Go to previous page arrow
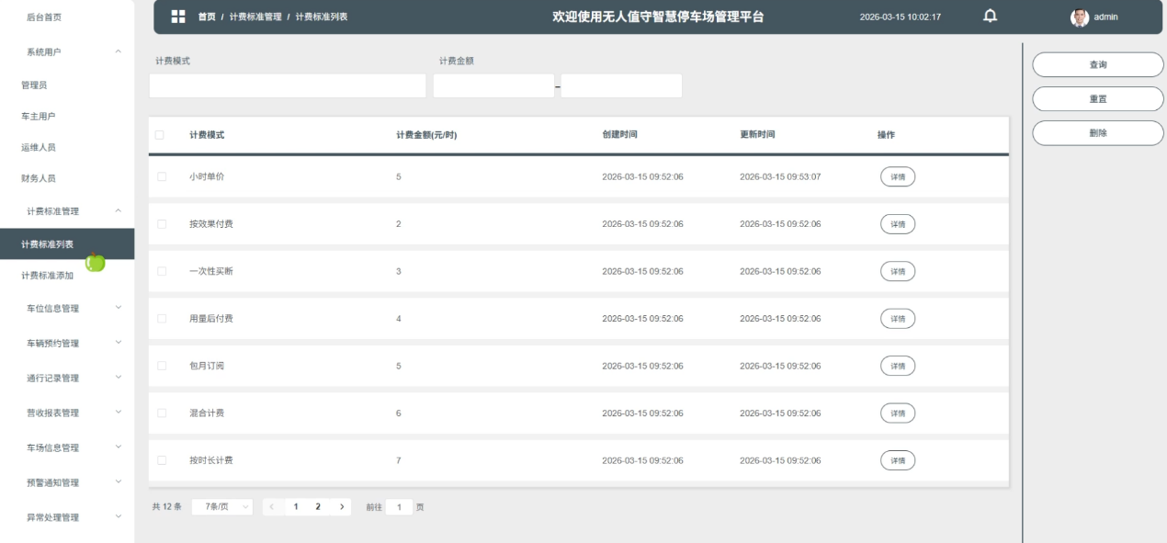Screen dimensions: 1167x543 [274, 507]
